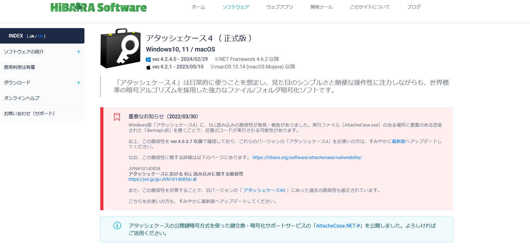Click the HiBARA Software logo

(98, 7)
